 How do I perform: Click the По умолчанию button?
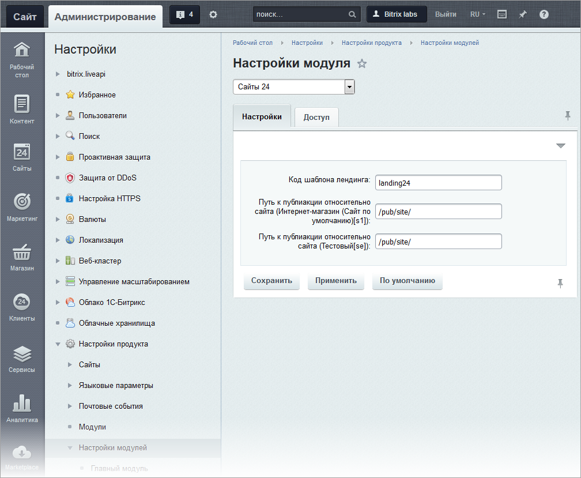[407, 280]
